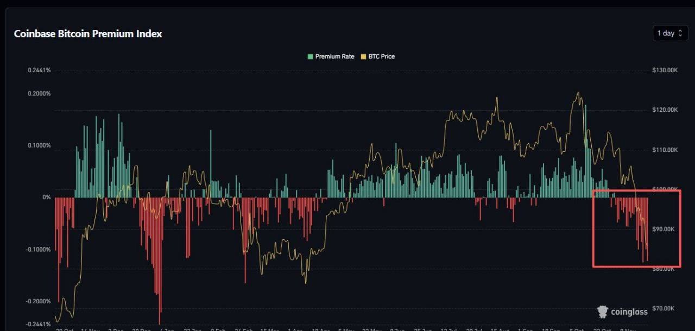Click the -0.1000% left axis label
The width and height of the screenshot is (695, 331).
click(x=39, y=250)
